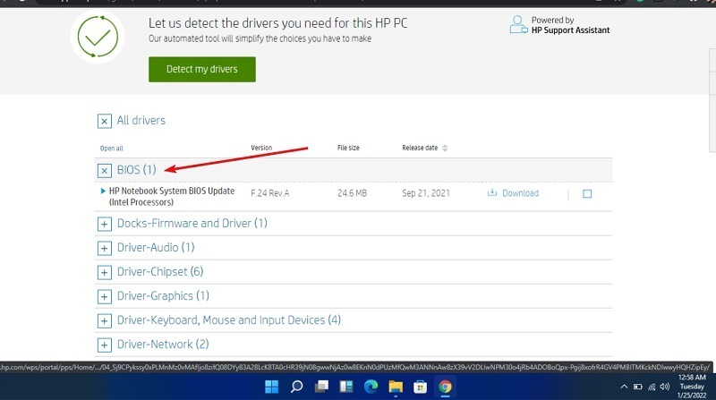The image size is (716, 400).
Task: Click the Let us detect the drivers heading
Action: click(x=277, y=23)
